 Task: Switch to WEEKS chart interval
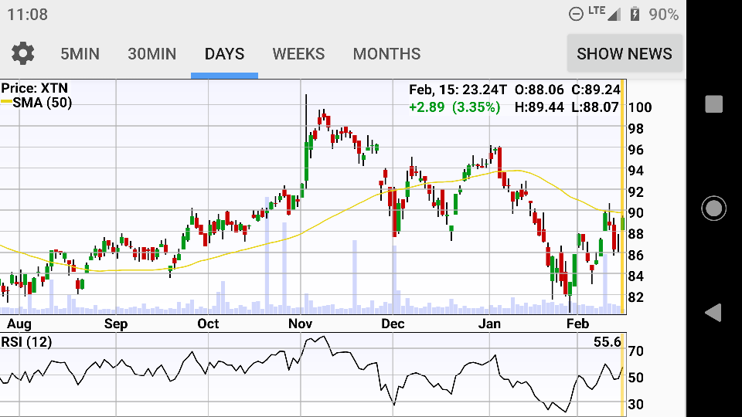pyautogui.click(x=298, y=54)
